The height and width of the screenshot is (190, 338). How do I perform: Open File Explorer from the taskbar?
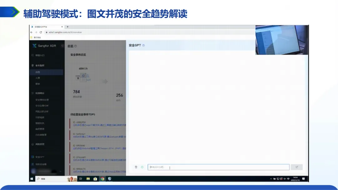(x=88, y=179)
